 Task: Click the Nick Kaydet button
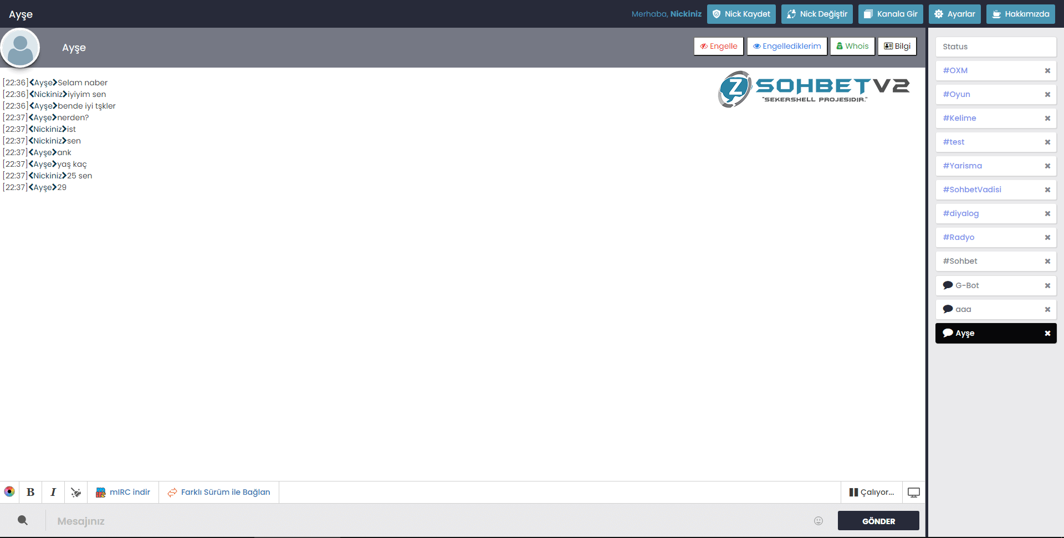[x=741, y=14]
